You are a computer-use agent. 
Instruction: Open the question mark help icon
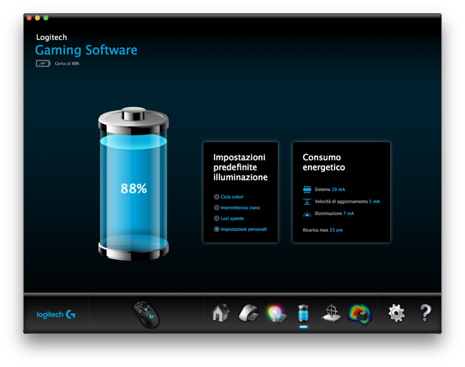coord(425,313)
